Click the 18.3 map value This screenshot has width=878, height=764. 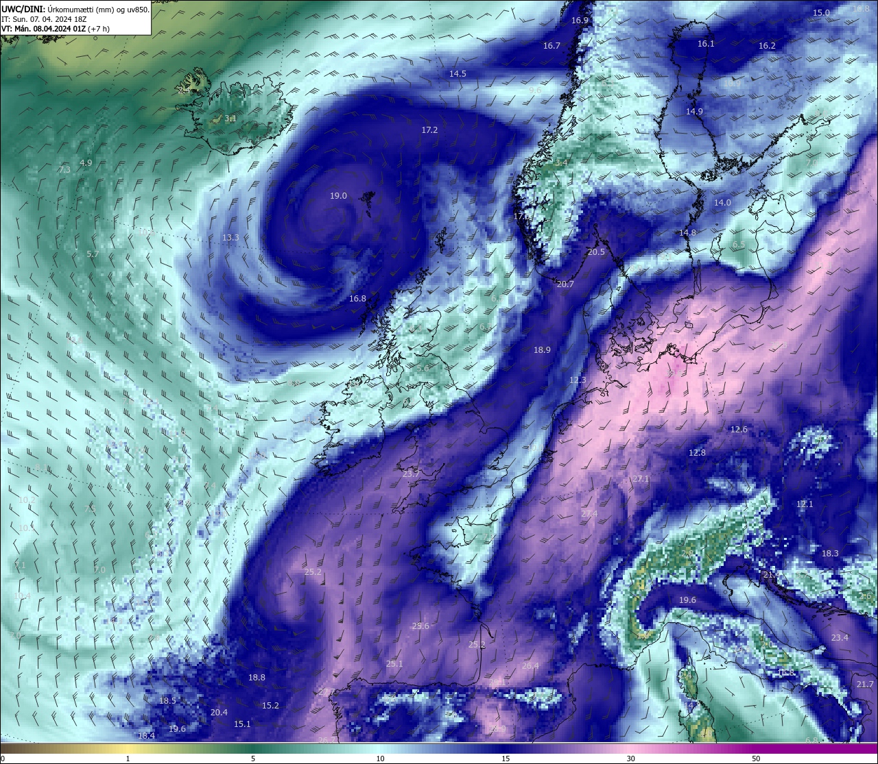[x=830, y=554]
